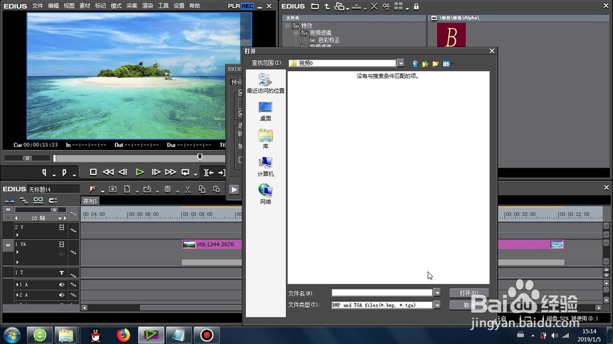Open the 文件 menu
The width and height of the screenshot is (613, 344).
(x=37, y=6)
